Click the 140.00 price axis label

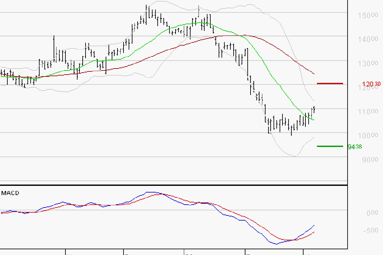[x=370, y=39]
